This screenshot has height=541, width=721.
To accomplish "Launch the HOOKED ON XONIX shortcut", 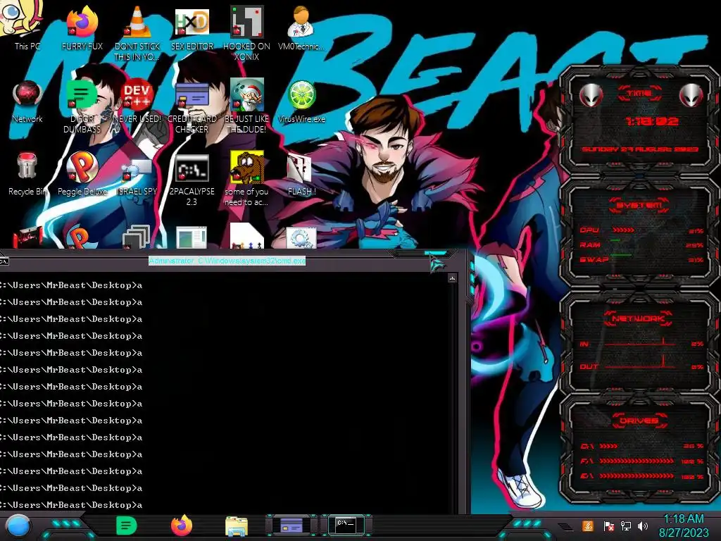I will click(x=246, y=32).
